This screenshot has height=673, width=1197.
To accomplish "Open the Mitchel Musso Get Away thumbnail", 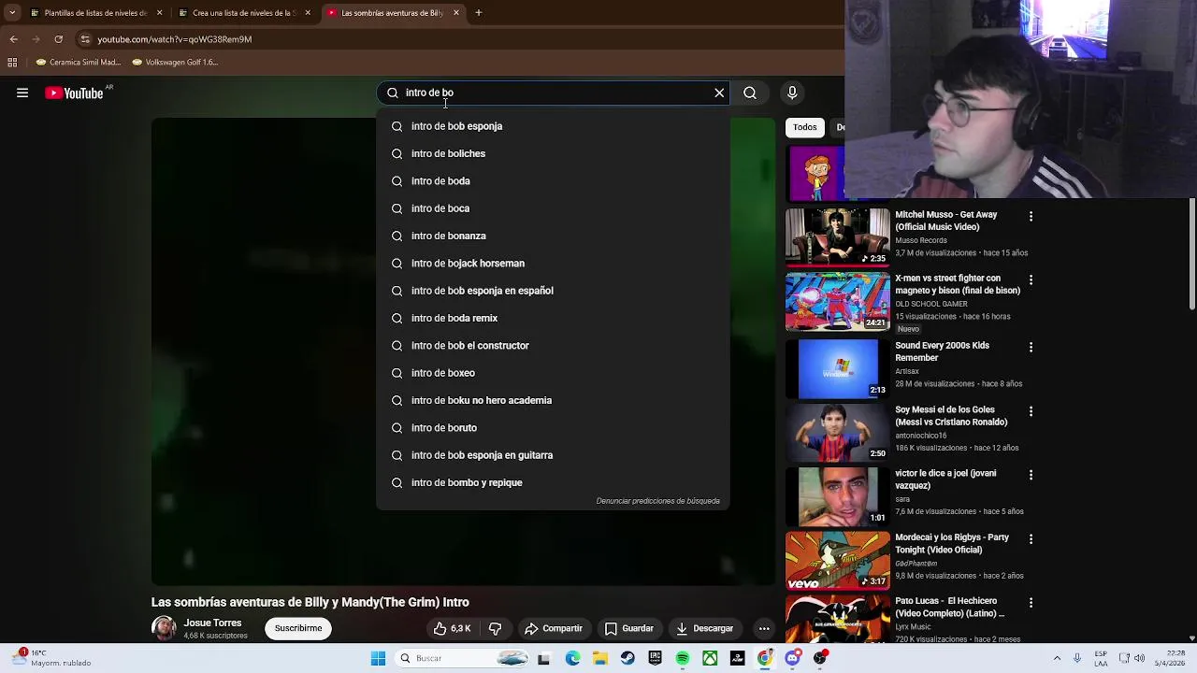I will pos(838,237).
